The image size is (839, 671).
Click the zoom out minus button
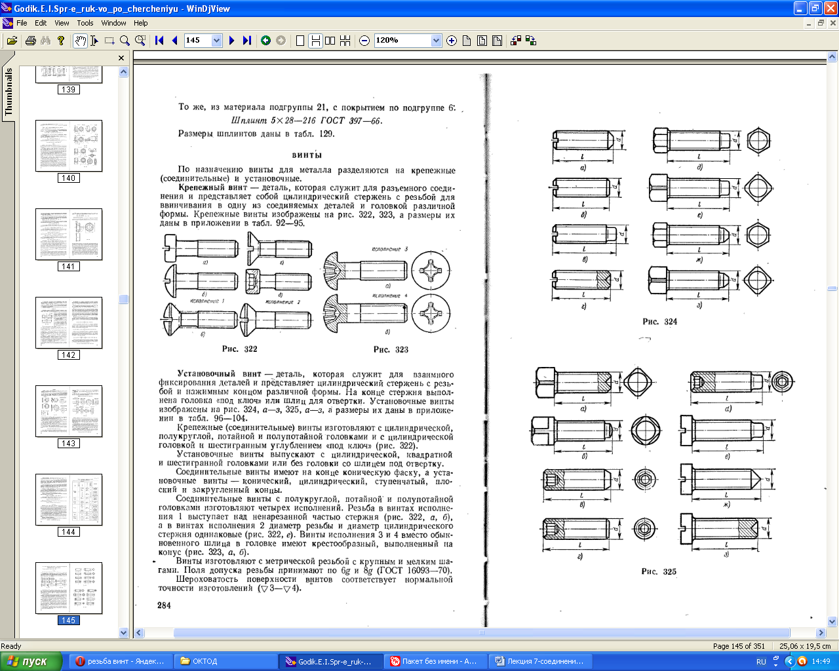click(364, 41)
